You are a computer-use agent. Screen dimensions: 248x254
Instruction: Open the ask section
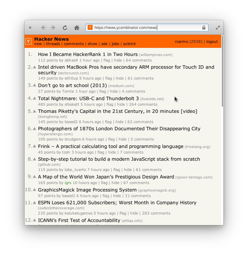pyautogui.click(x=104, y=44)
